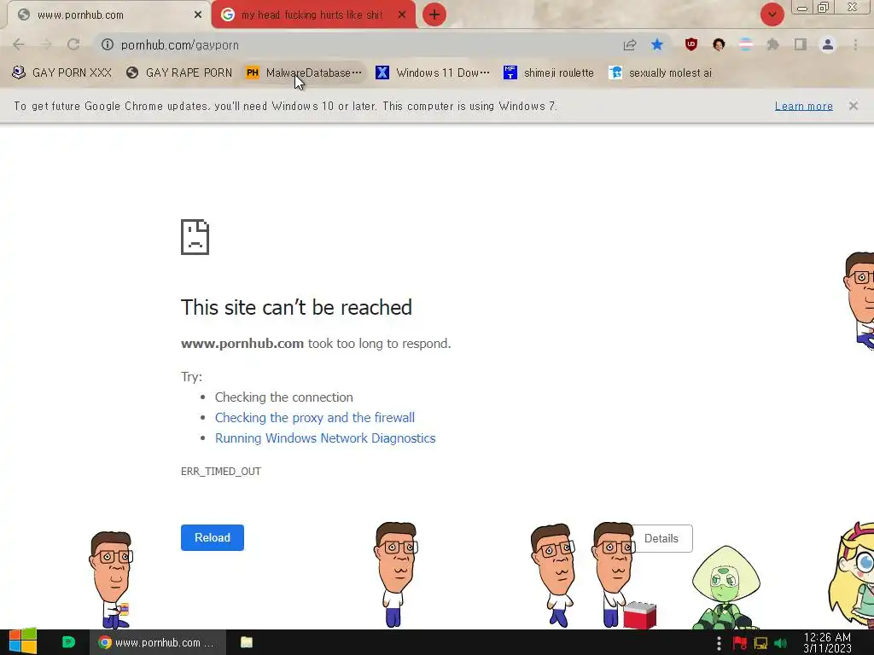
Task: Click the sad page error icon
Action: (x=195, y=237)
